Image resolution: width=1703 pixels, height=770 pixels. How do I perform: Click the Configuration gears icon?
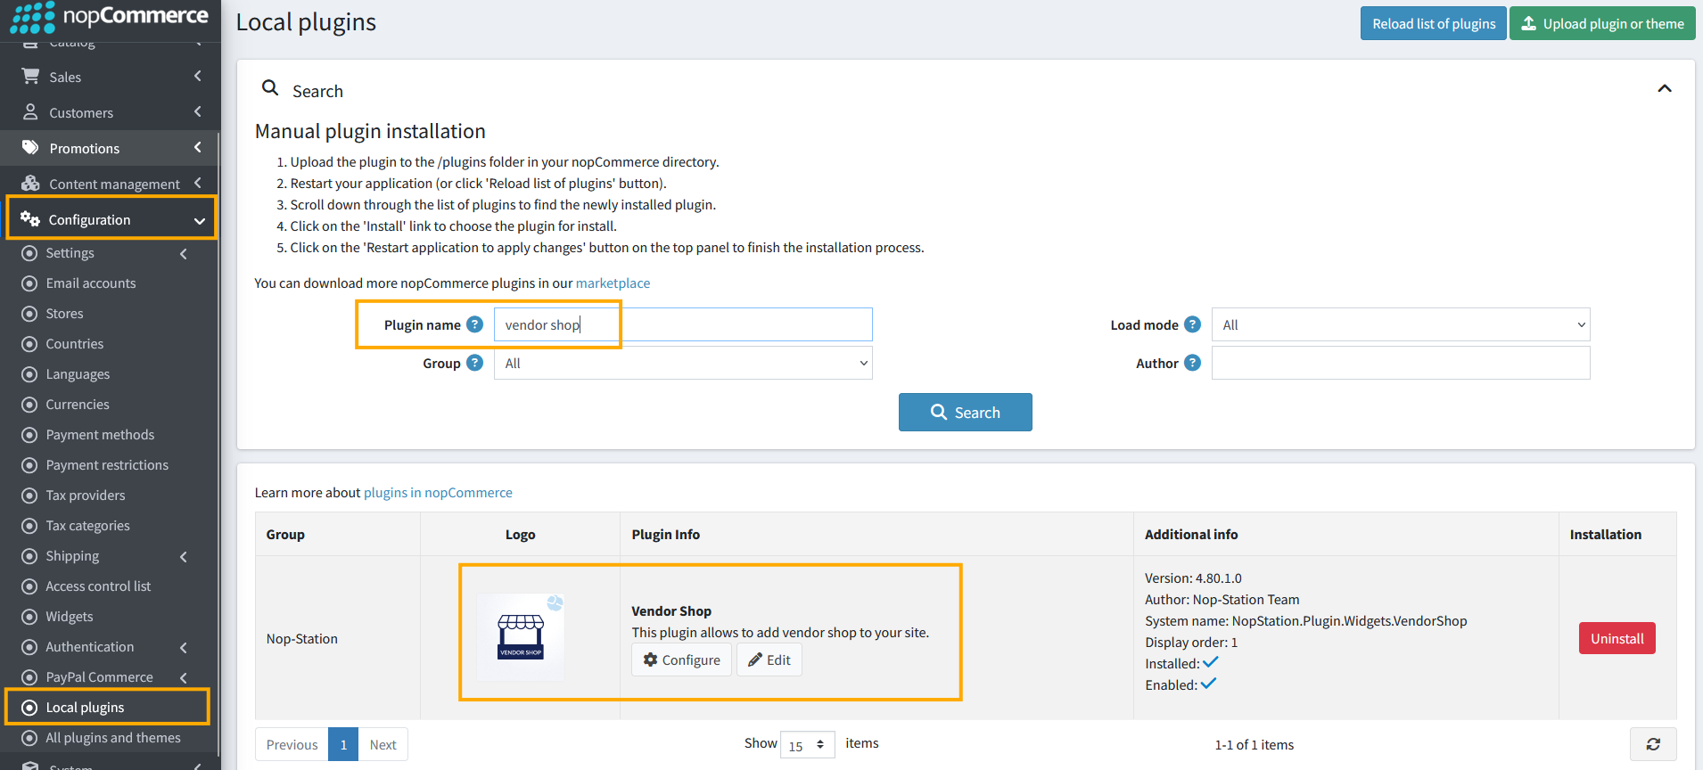[30, 218]
